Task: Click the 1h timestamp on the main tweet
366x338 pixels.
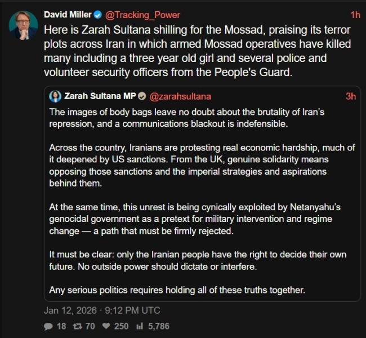Action: coord(355,15)
